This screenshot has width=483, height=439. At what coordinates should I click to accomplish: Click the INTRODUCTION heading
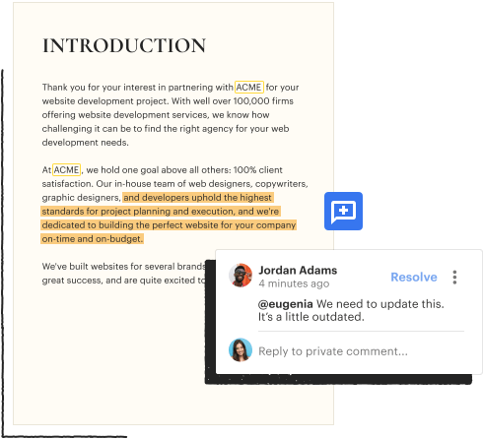(124, 45)
